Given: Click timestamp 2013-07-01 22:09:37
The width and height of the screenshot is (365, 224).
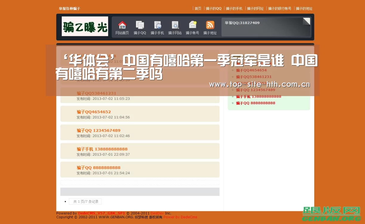Looking at the screenshot, I should point(111,155).
